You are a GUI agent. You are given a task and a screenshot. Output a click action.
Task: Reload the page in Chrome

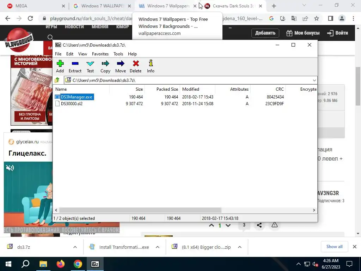30,18
